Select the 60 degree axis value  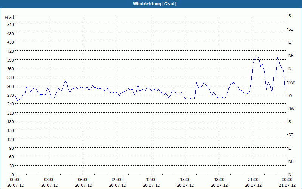pos(12,157)
